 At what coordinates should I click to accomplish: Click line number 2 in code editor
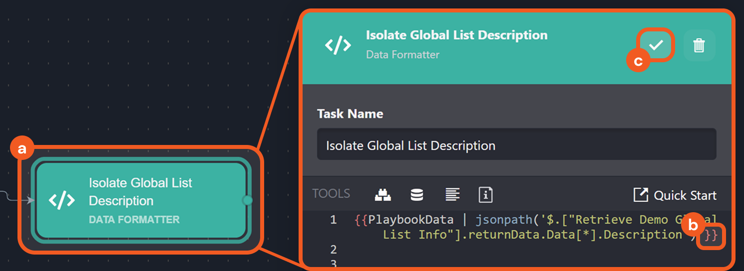point(333,249)
